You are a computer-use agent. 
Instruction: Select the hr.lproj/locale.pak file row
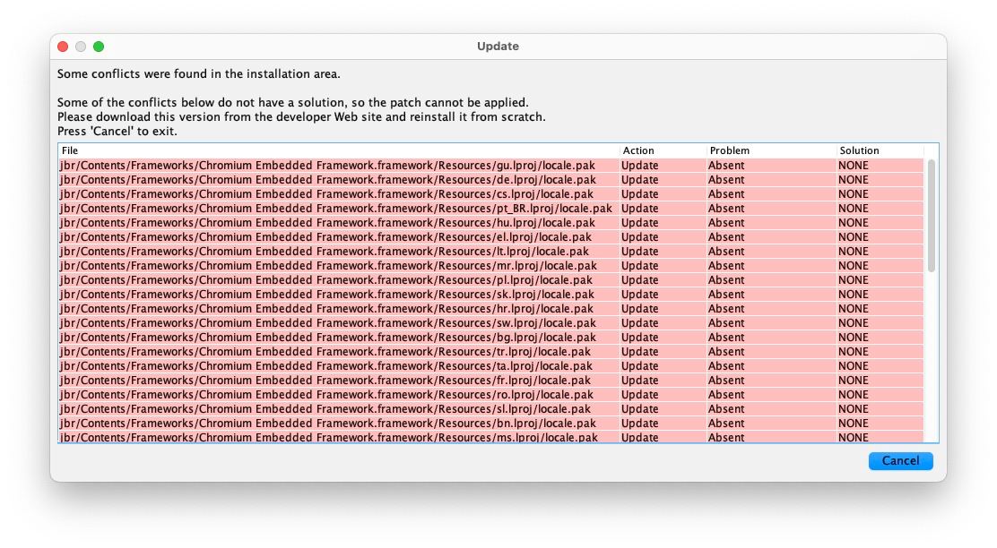tap(490, 309)
